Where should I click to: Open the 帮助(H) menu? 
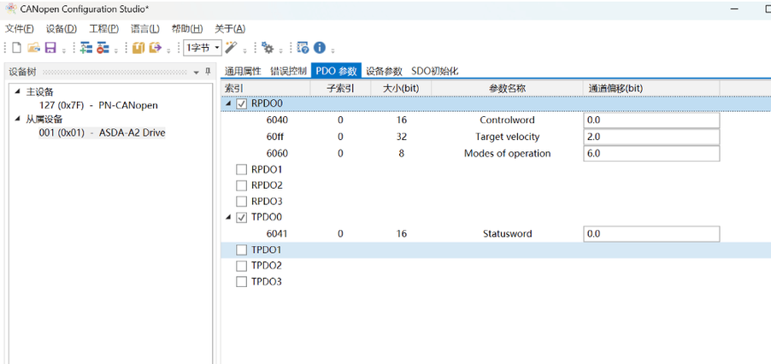(x=187, y=28)
